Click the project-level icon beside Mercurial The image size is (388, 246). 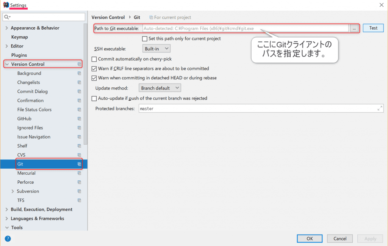79,173
